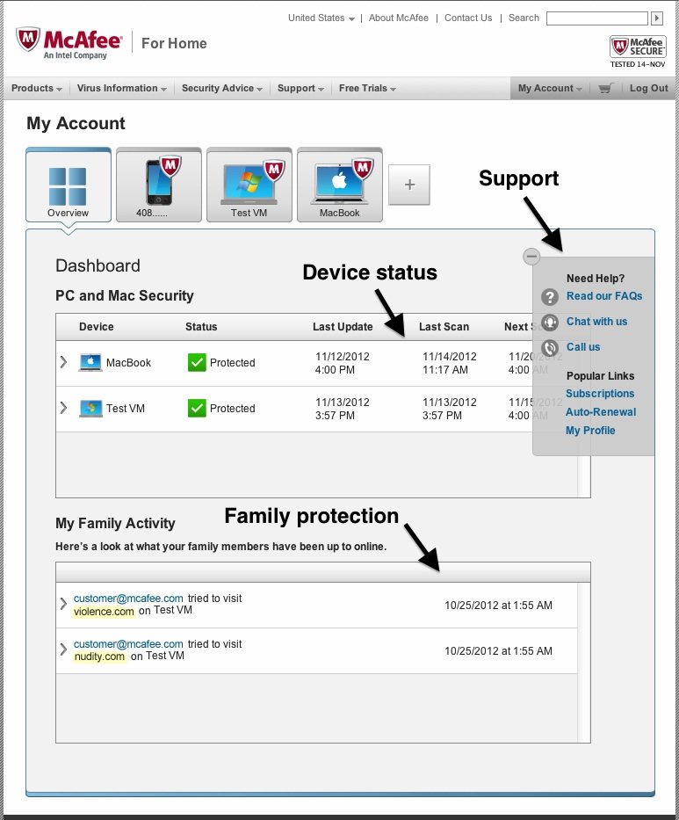Screen dimensions: 679x820
Task: Open the My Account dropdown menu
Action: tap(550, 89)
